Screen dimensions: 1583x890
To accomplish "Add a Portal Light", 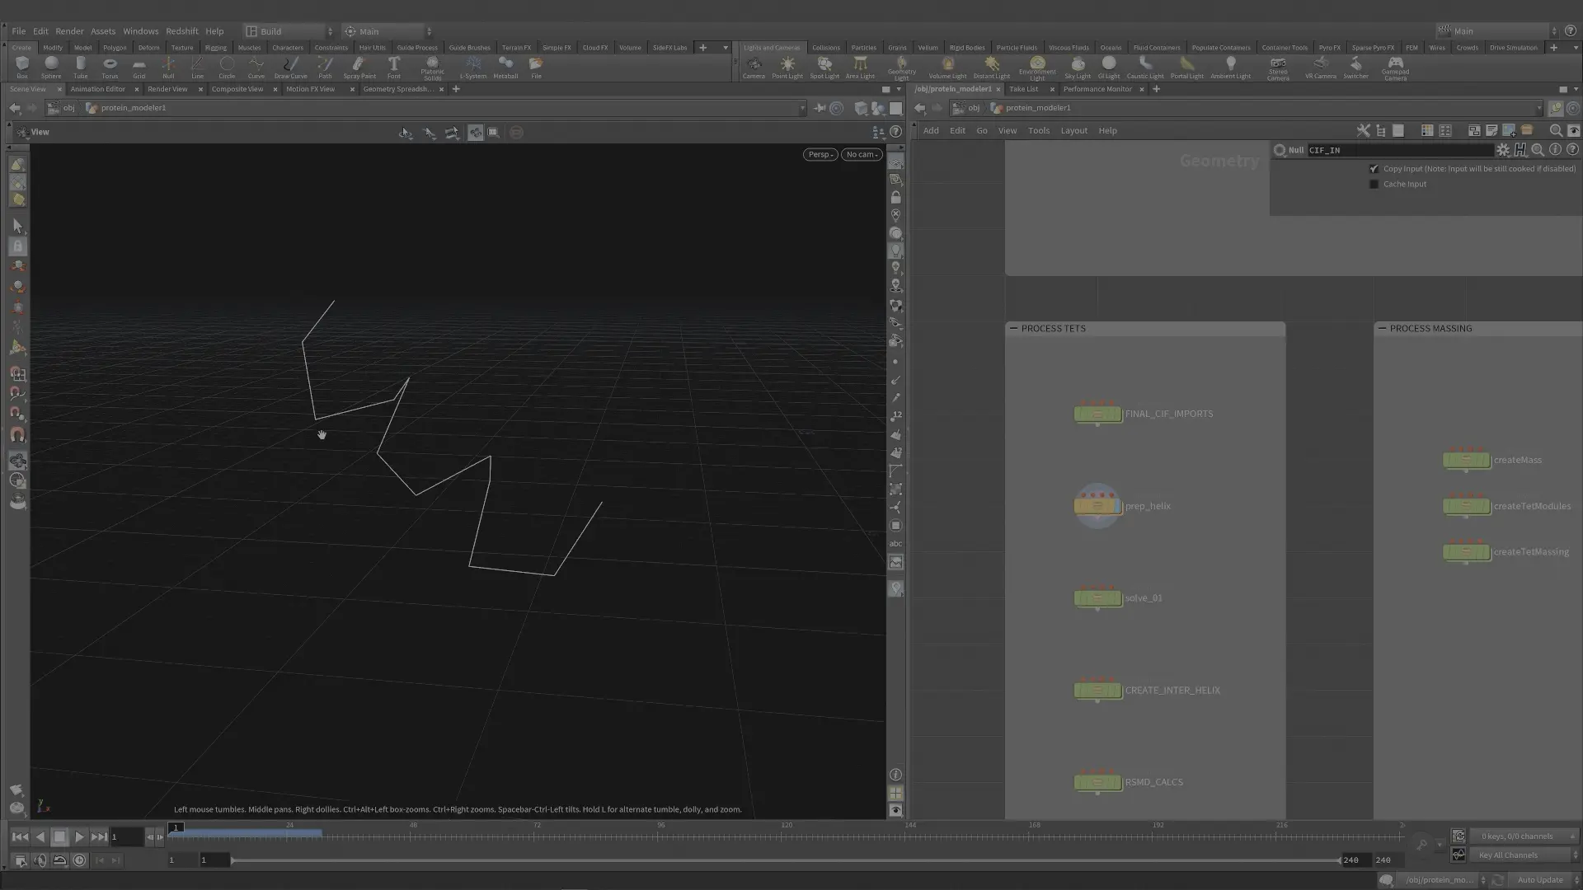I will click(x=1186, y=68).
